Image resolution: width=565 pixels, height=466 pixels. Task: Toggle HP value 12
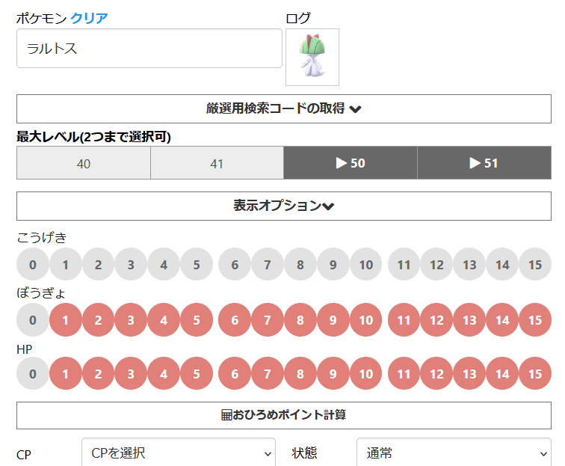[436, 373]
